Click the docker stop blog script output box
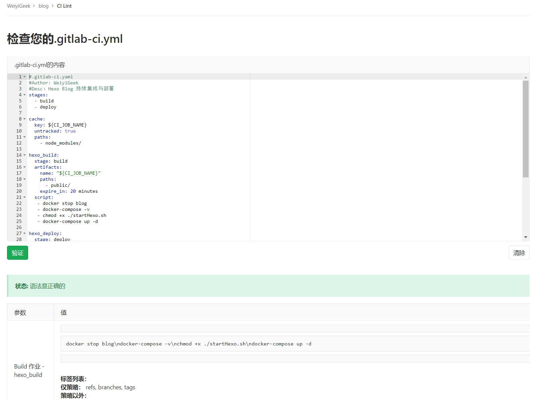The height and width of the screenshot is (400, 545). pyautogui.click(x=295, y=344)
